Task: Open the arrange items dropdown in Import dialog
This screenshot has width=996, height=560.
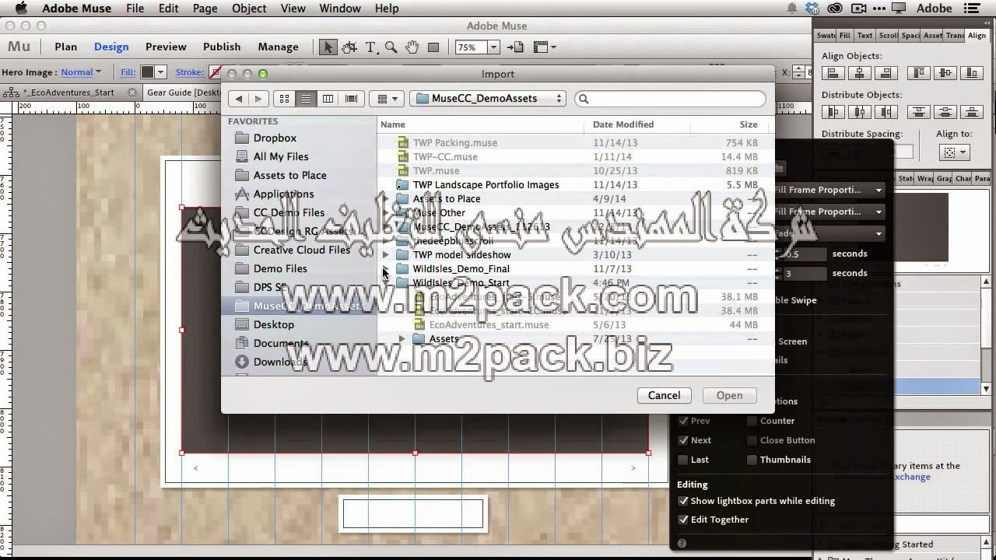Action: pos(386,99)
